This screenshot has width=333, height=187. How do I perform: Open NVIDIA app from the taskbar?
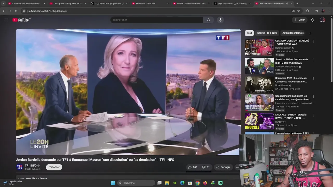pos(175,183)
